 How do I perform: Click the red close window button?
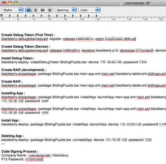[4, 3]
